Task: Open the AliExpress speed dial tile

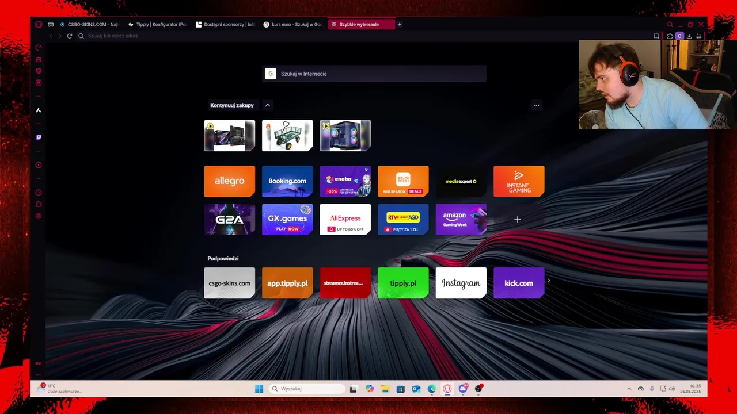Action: (x=345, y=219)
